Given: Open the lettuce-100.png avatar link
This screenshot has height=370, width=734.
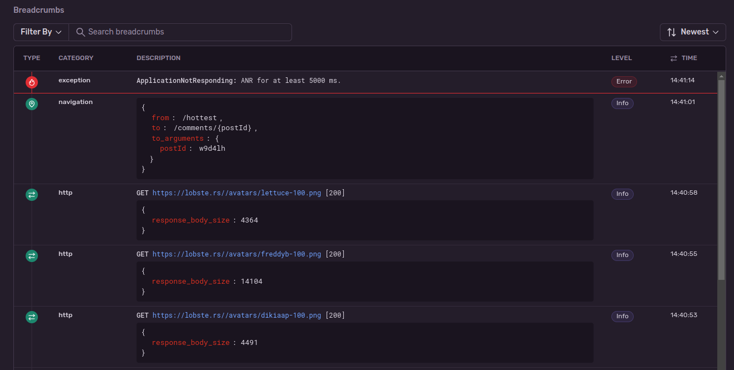Looking at the screenshot, I should click(x=237, y=193).
